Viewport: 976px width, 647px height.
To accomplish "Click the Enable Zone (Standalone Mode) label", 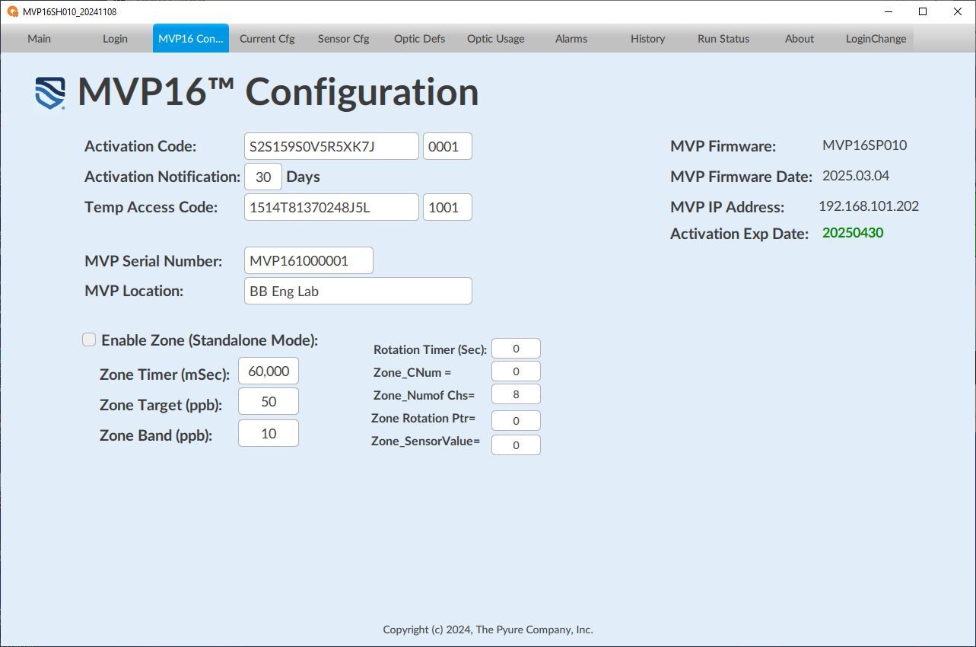I will [x=210, y=340].
